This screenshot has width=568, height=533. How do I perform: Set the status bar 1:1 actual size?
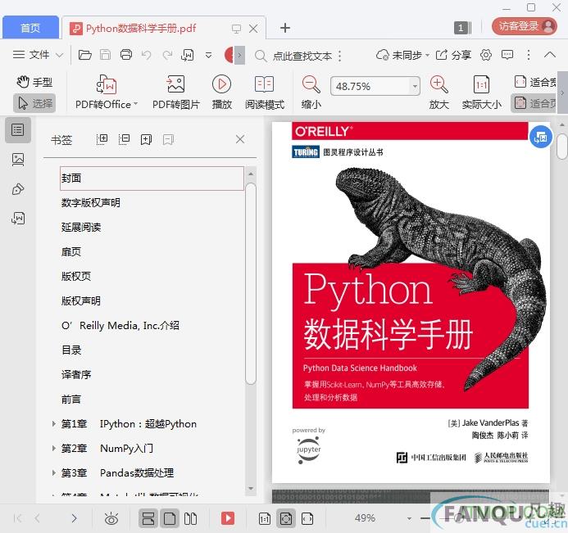click(265, 518)
